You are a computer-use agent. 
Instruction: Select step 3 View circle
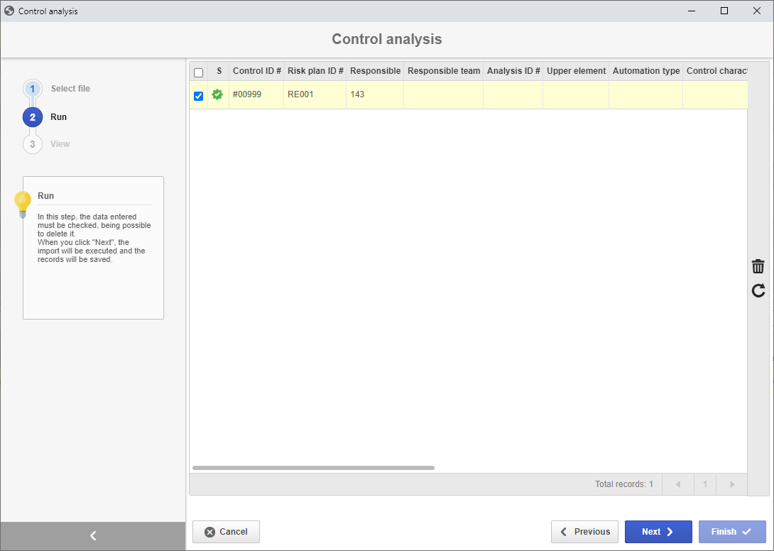[x=33, y=144]
